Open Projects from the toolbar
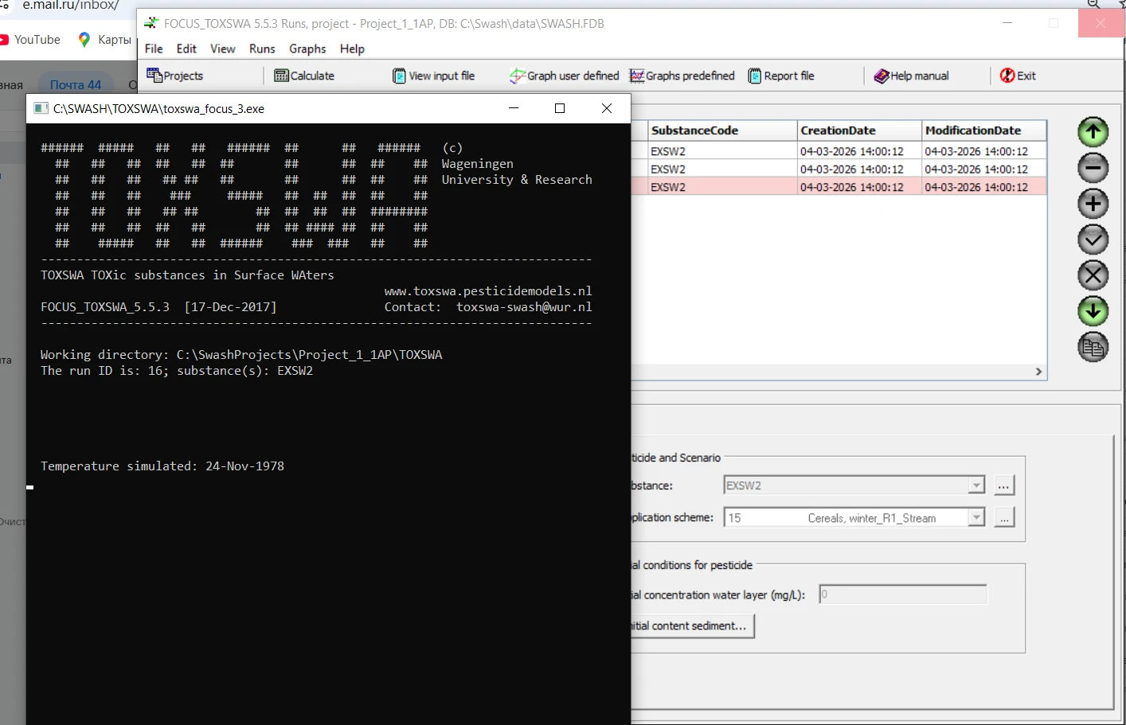Viewport: 1126px width, 725px height. [x=175, y=76]
